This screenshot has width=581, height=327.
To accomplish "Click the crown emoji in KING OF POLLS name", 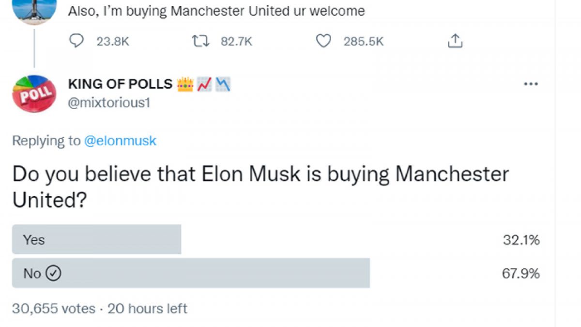I will click(x=185, y=83).
